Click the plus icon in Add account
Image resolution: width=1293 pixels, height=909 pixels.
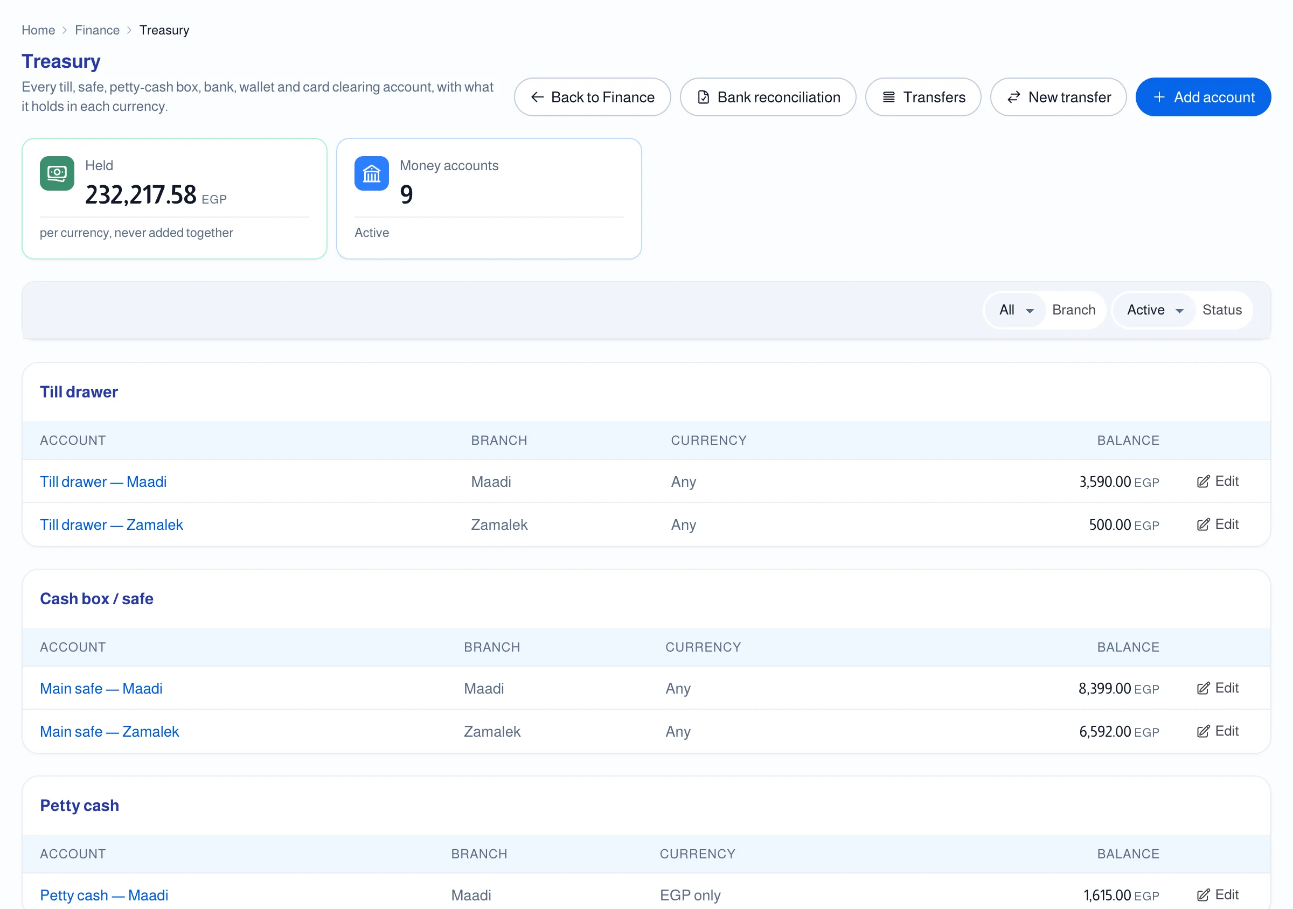pyautogui.click(x=1159, y=97)
